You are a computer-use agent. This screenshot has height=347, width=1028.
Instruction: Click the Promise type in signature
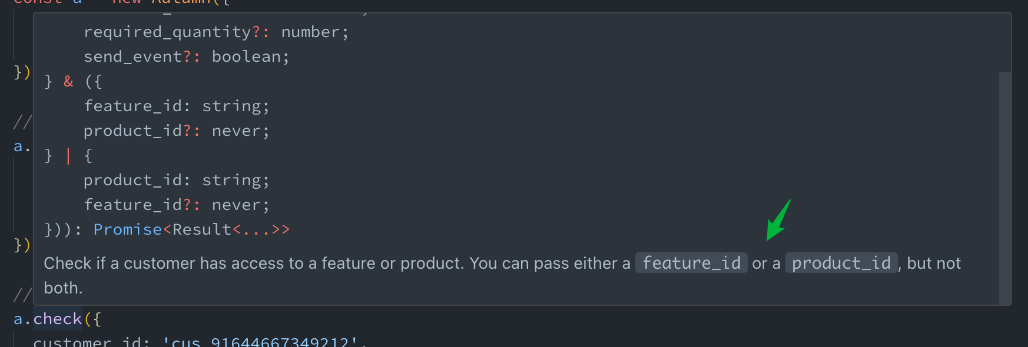[127, 229]
